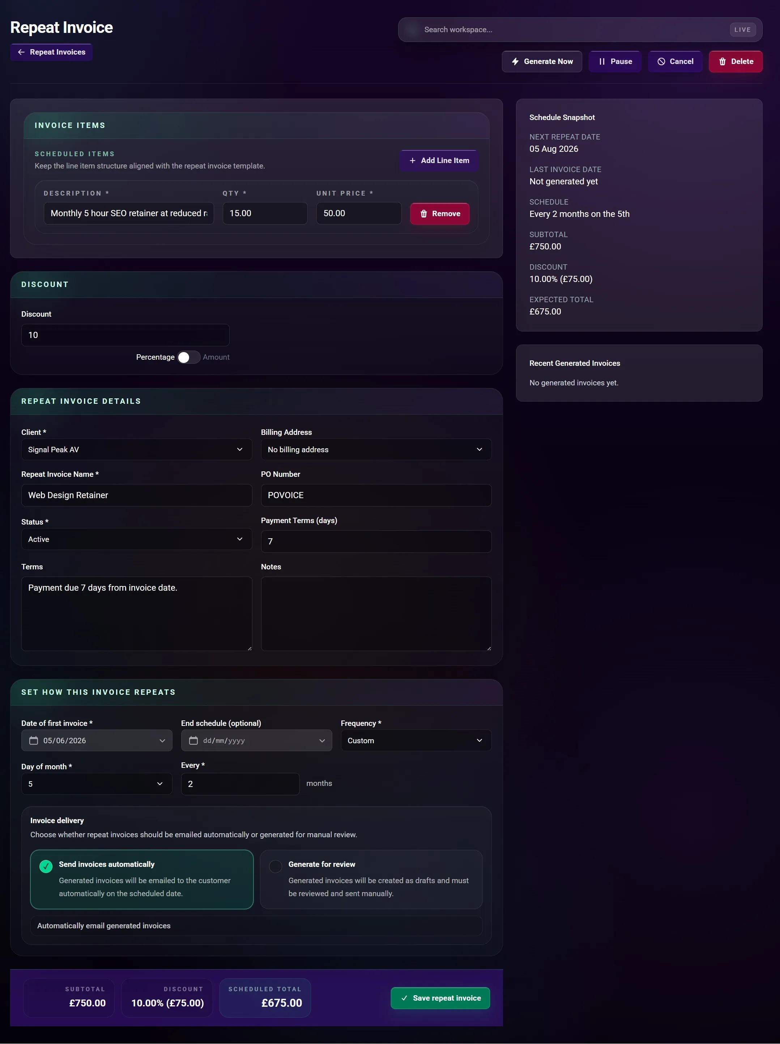Screen dimensions: 780x1044
Task: Click the QTY field showing 15.00
Action: (x=265, y=213)
